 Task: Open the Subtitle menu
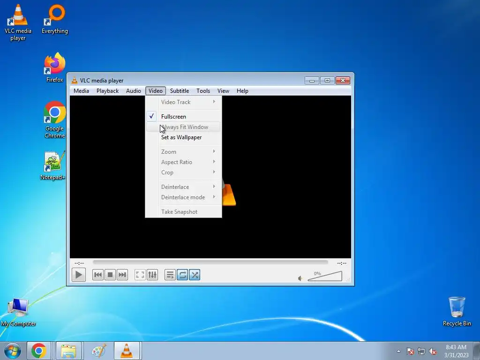coord(180,91)
